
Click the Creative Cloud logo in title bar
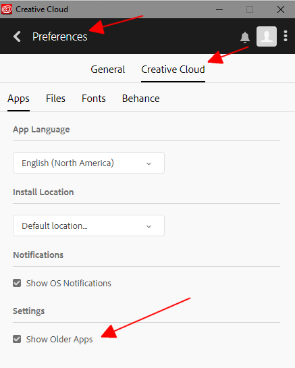(x=7, y=9)
